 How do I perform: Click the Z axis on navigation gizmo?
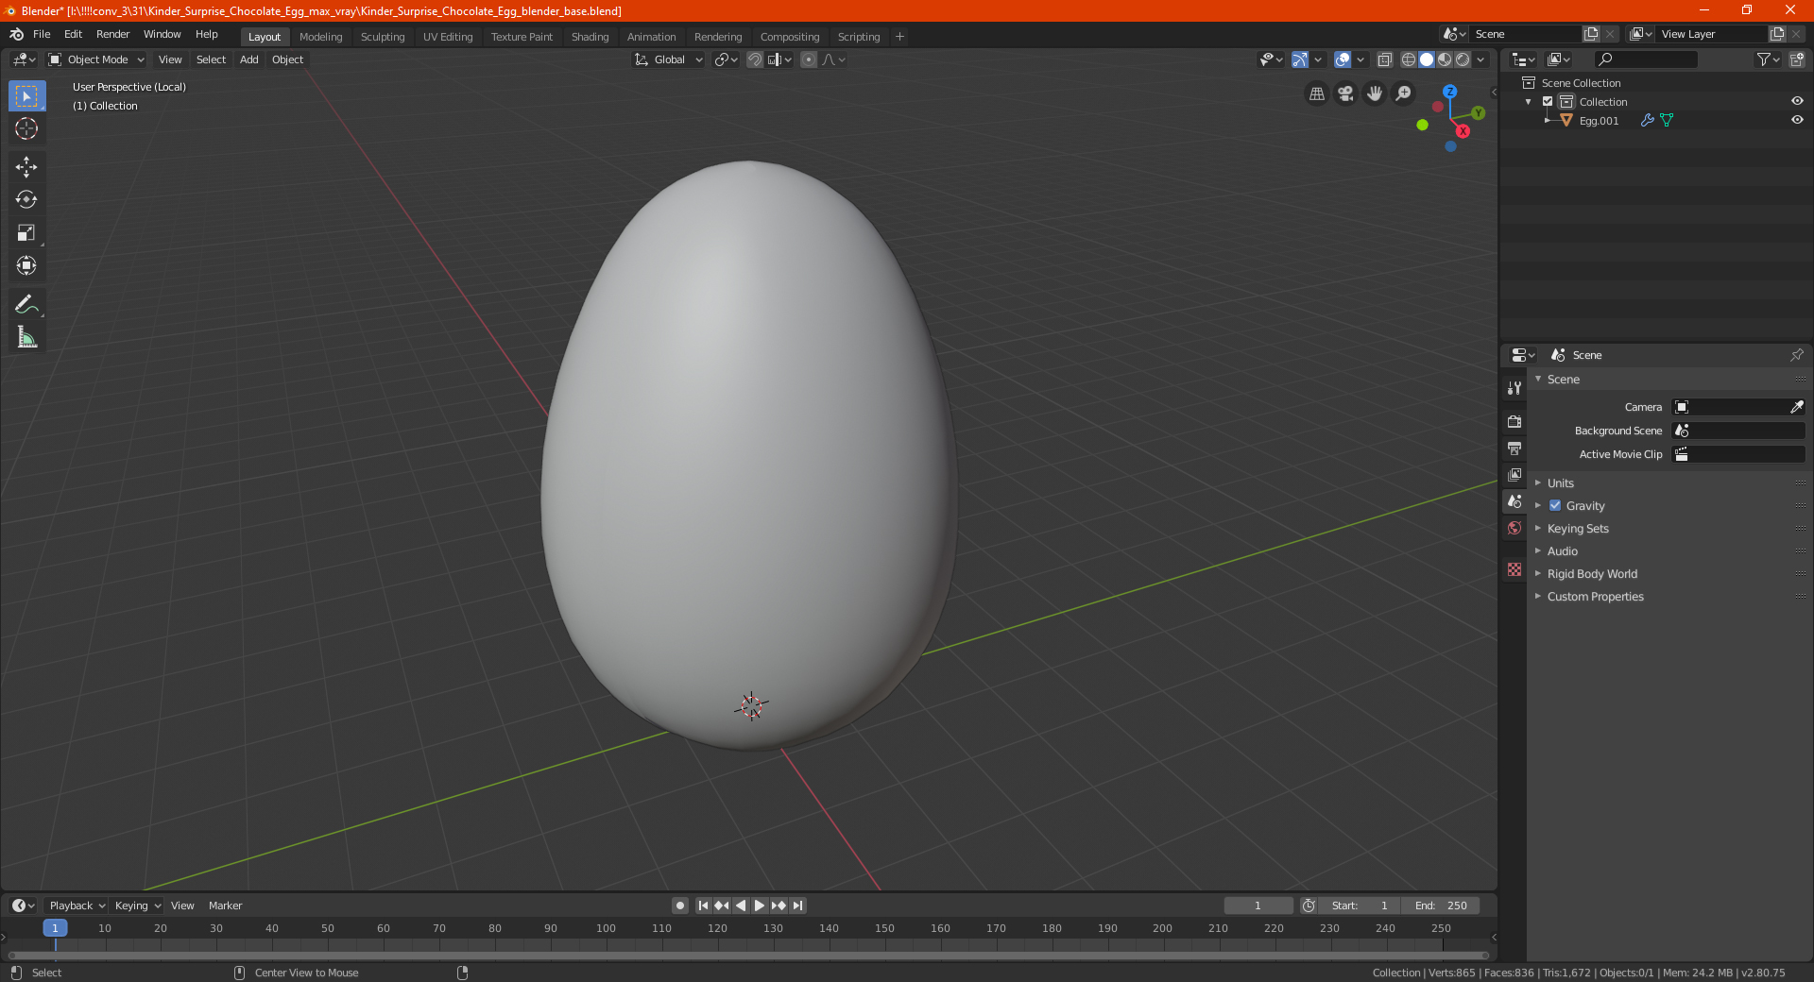(x=1449, y=92)
